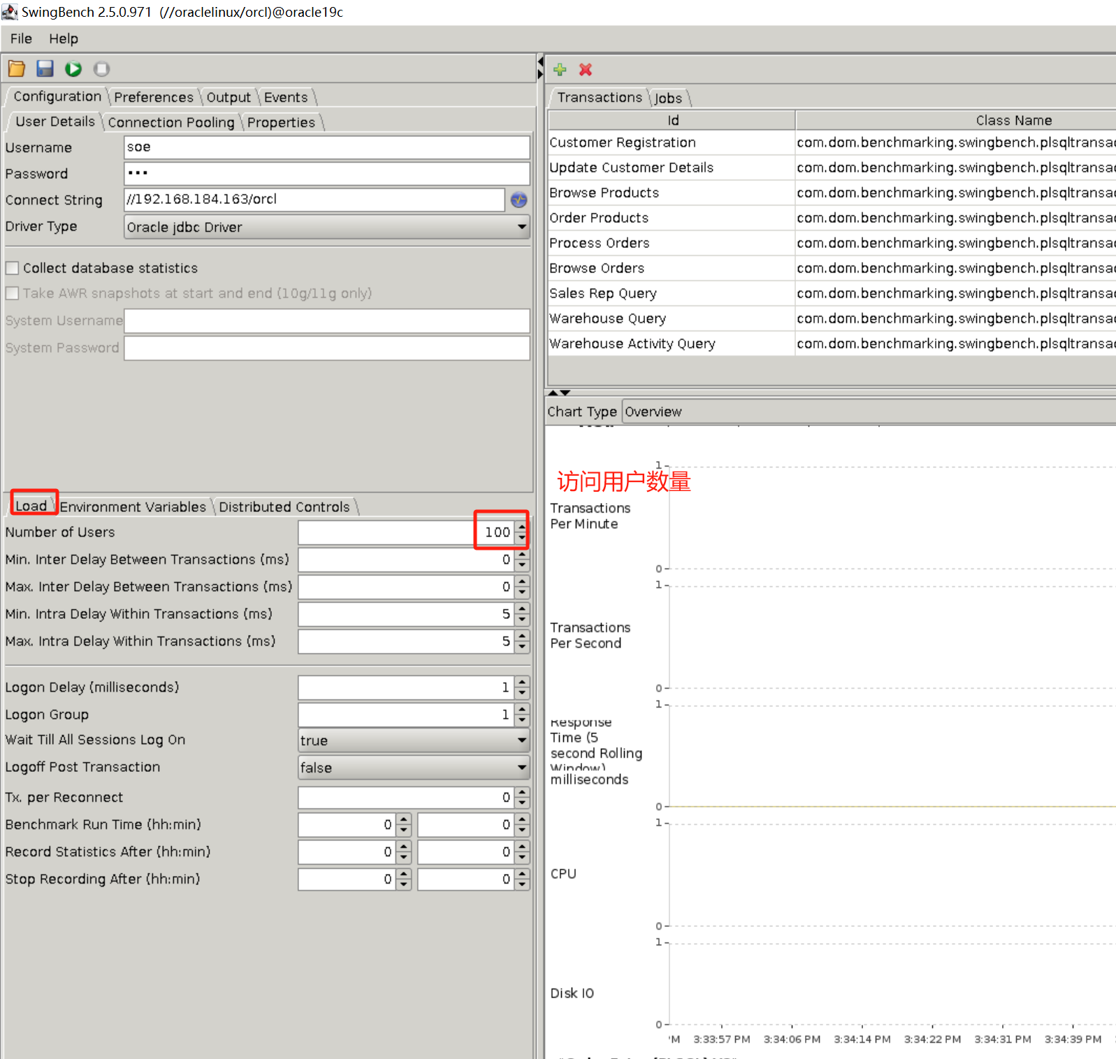This screenshot has width=1116, height=1059.
Task: Increase Stop Recording After hours value
Action: (x=403, y=874)
